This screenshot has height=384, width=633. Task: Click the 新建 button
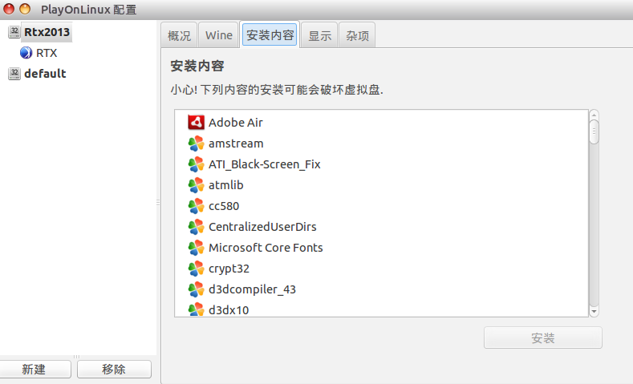point(34,369)
